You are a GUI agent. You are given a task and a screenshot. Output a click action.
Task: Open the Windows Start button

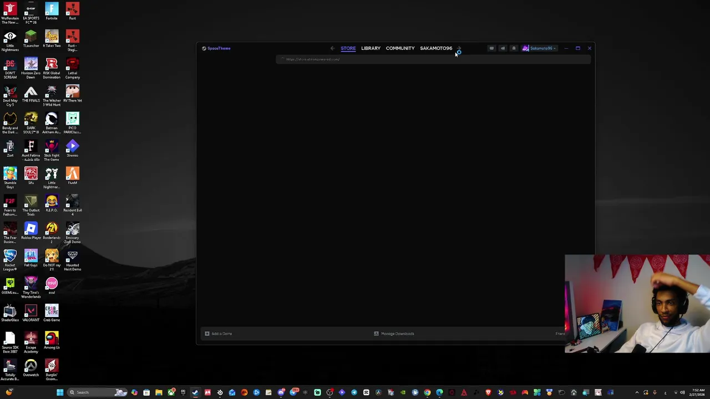coord(59,392)
